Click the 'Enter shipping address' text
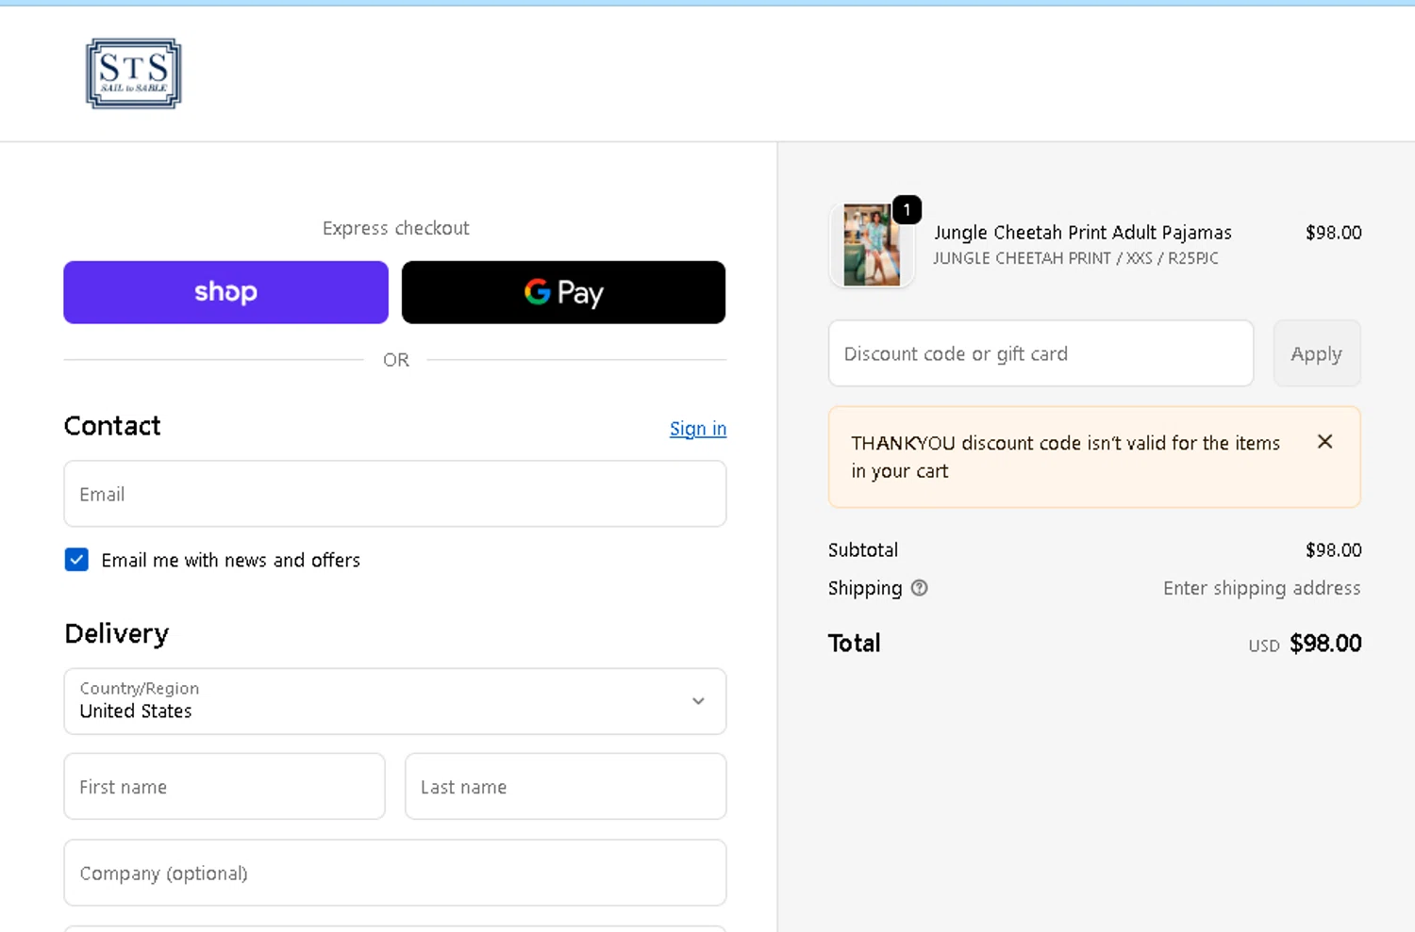1415x932 pixels. point(1262,588)
